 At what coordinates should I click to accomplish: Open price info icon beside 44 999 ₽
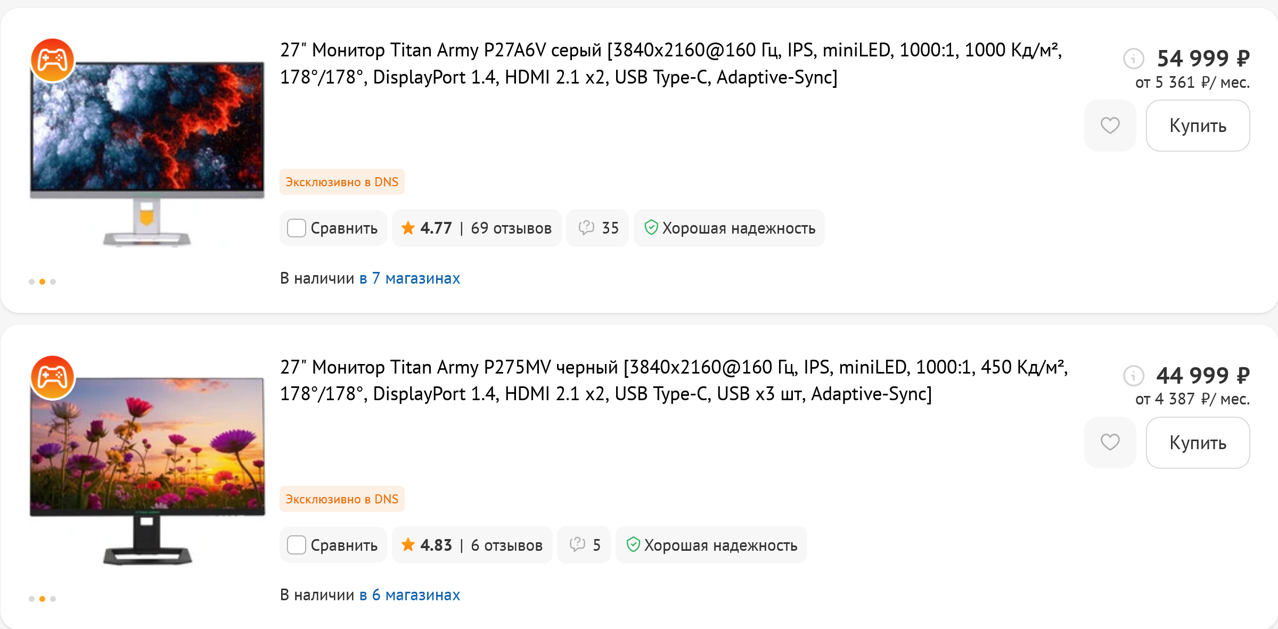(1134, 376)
